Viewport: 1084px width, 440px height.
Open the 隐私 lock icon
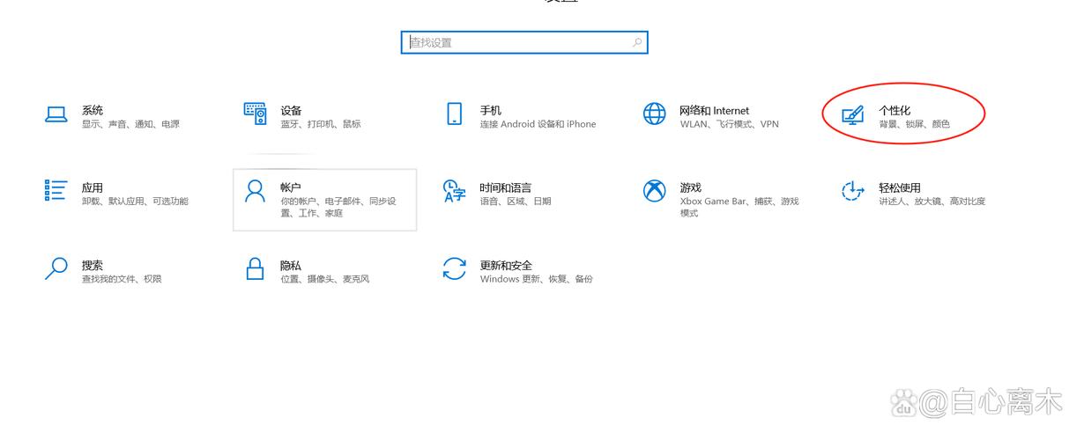pyautogui.click(x=255, y=268)
